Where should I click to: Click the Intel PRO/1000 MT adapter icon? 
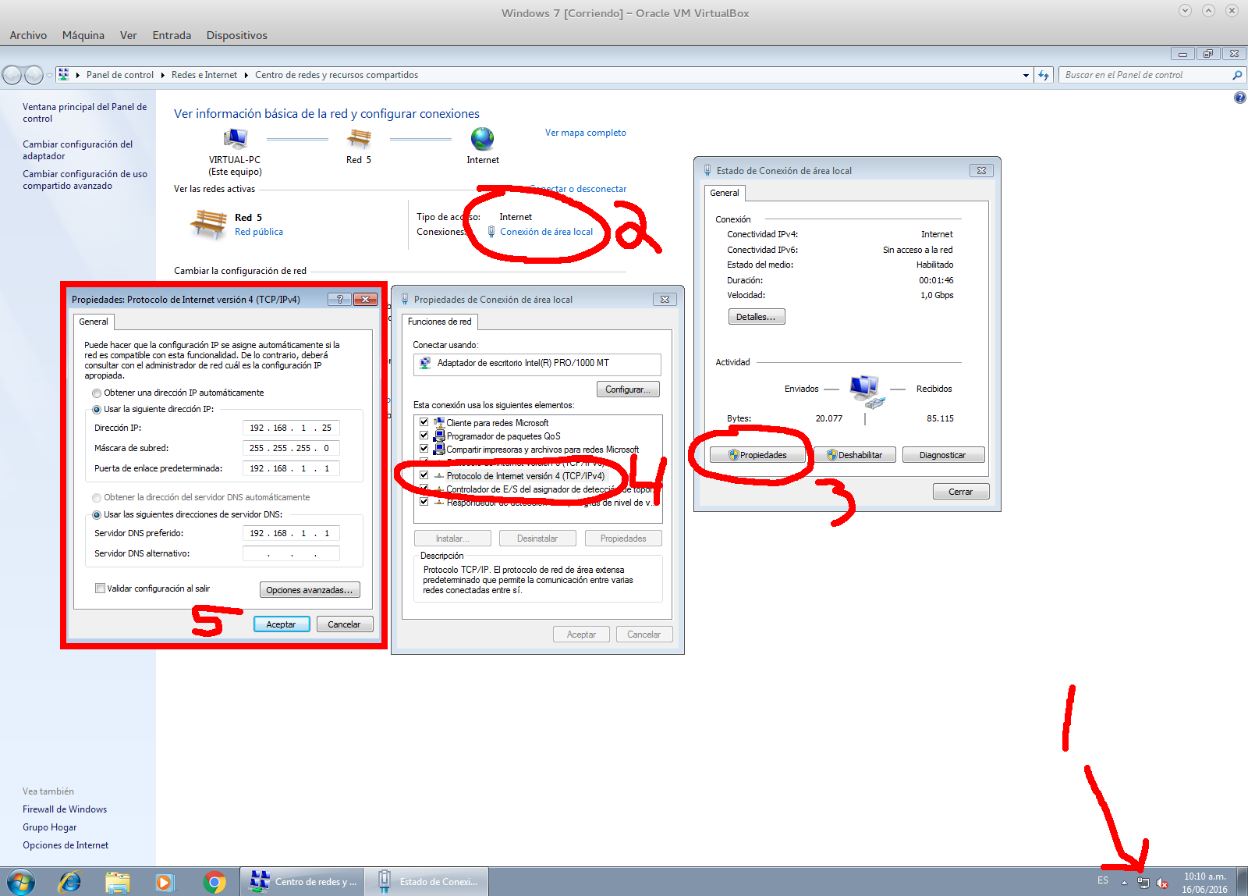pos(425,363)
